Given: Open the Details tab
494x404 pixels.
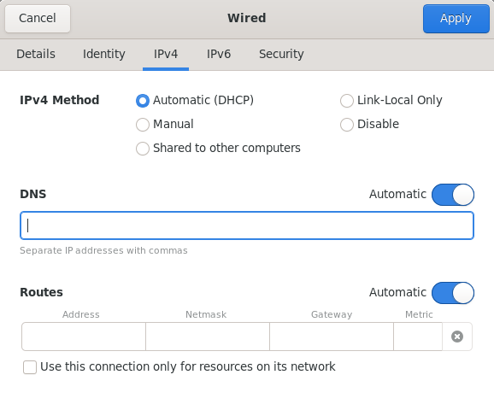Looking at the screenshot, I should (x=36, y=54).
